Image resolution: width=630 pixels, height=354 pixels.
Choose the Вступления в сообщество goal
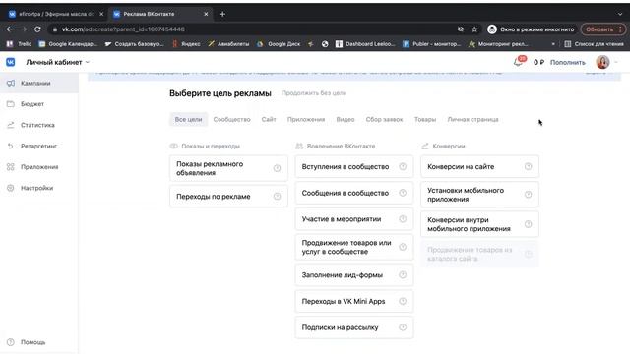click(x=354, y=166)
